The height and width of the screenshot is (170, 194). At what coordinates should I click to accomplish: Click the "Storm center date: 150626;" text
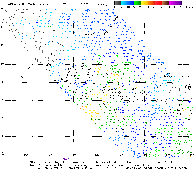[x=114, y=162]
